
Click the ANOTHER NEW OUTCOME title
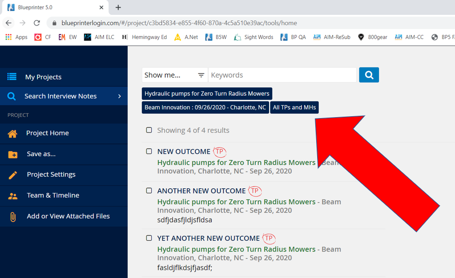tap(201, 191)
